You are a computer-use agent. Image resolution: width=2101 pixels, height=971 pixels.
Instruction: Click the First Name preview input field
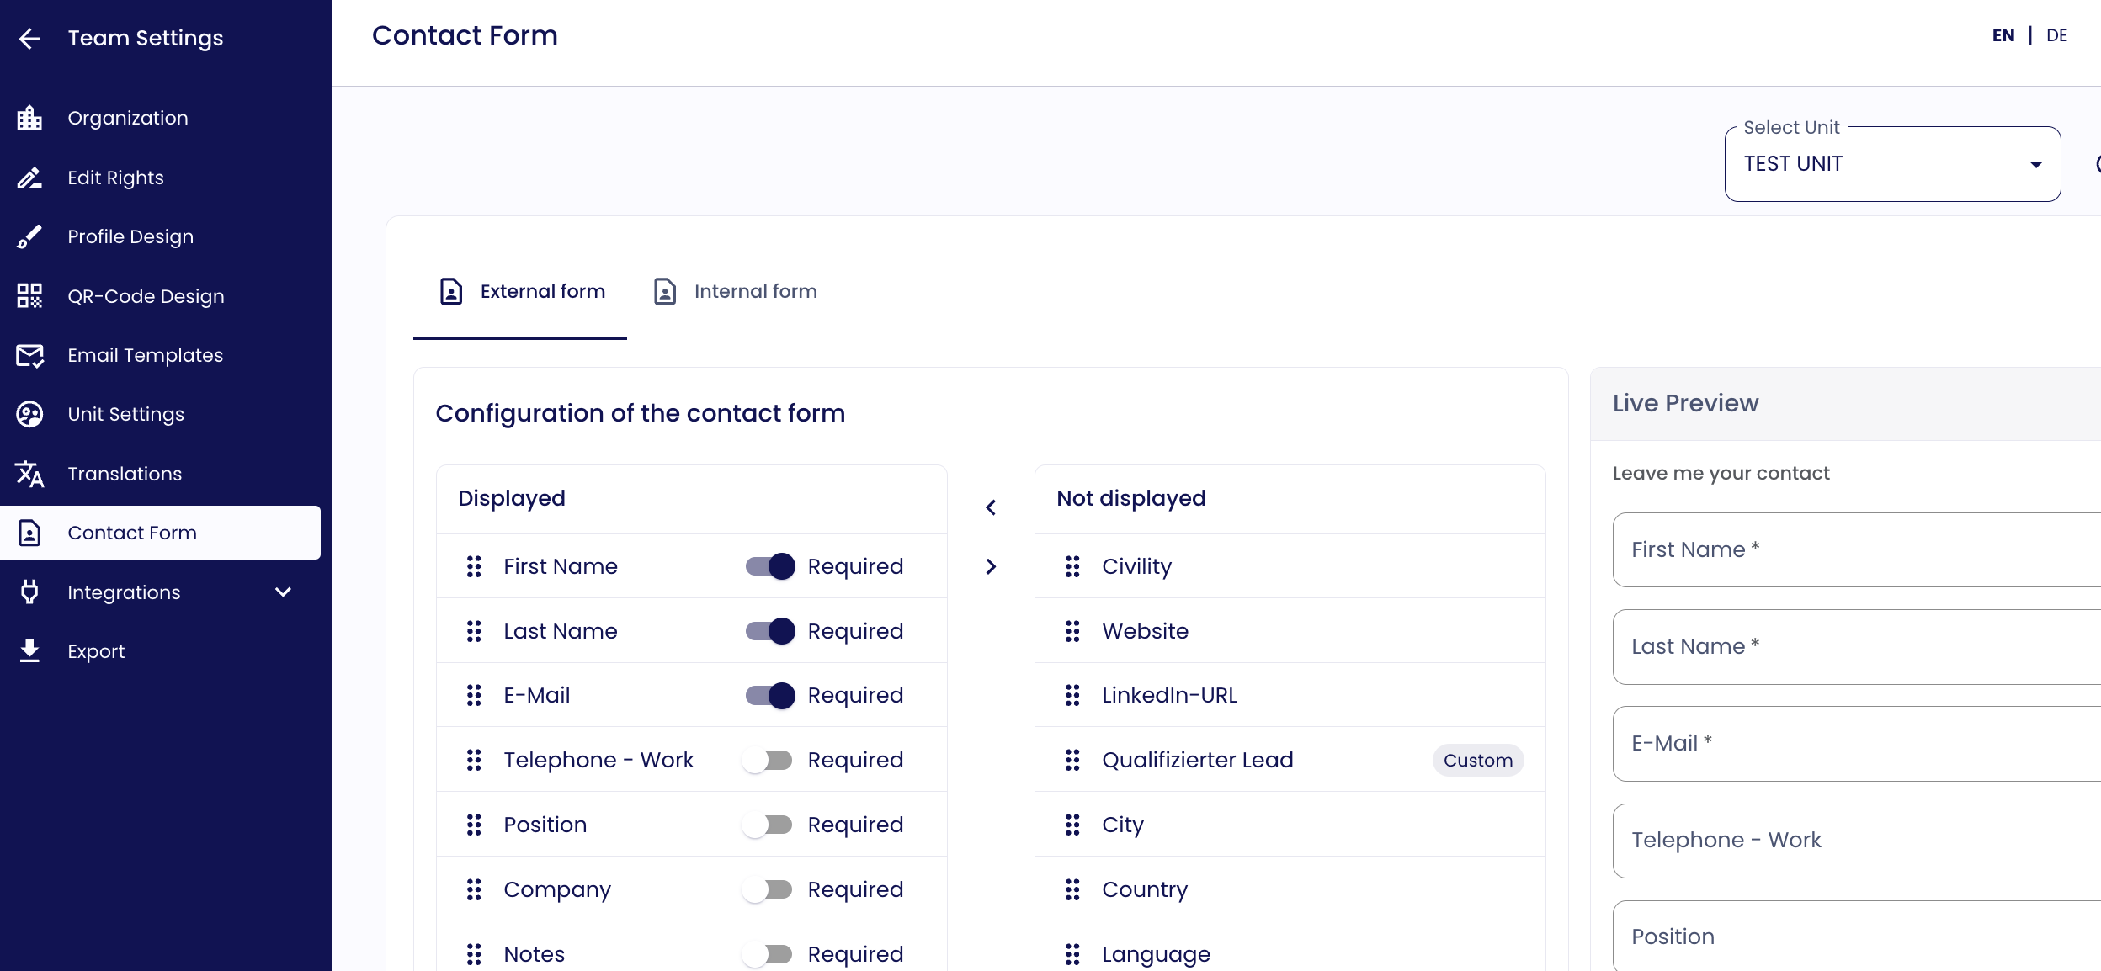click(1852, 549)
